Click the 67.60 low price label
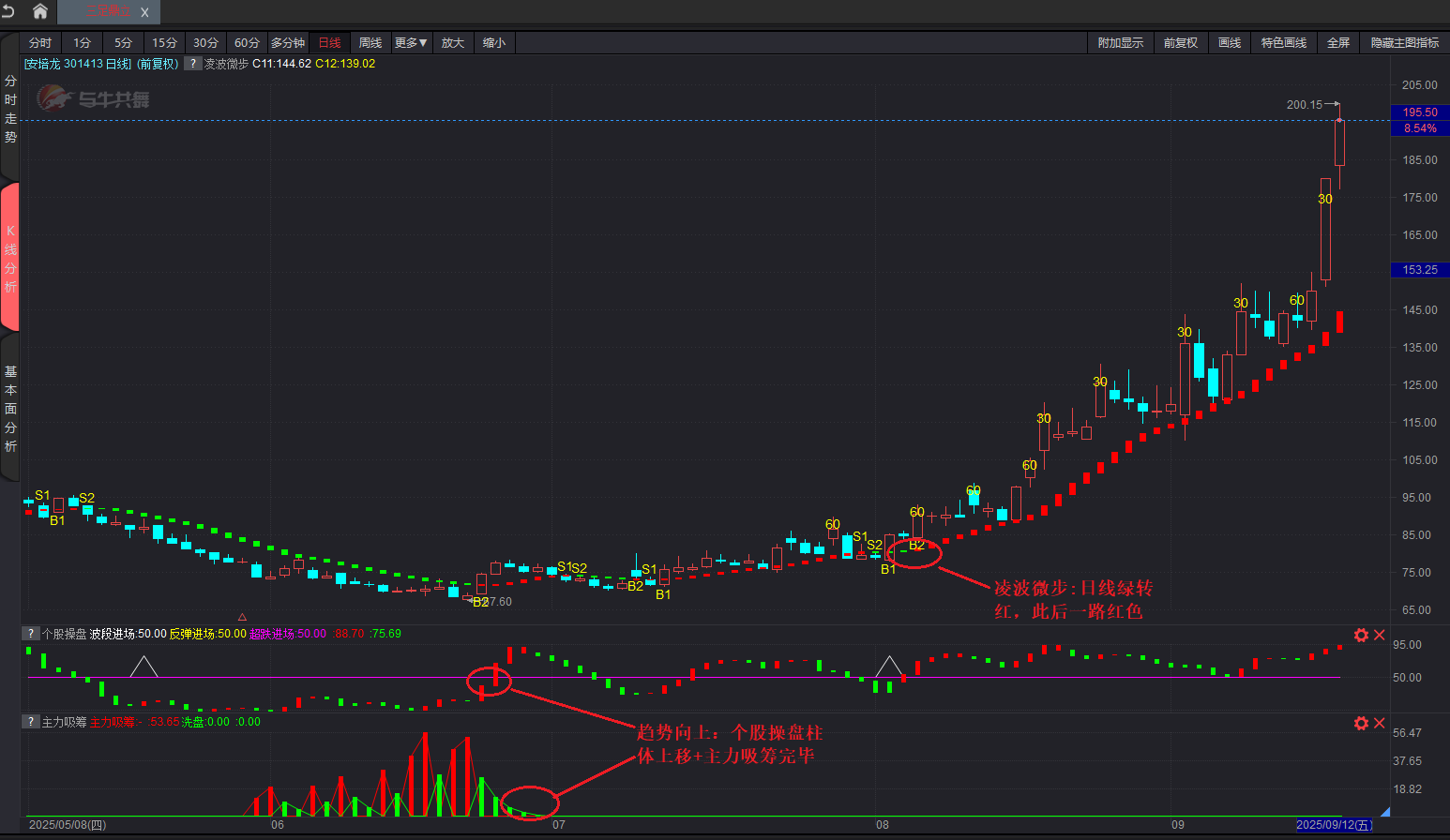 (x=496, y=602)
